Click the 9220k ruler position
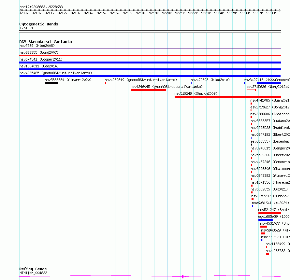 (x=167, y=13)
